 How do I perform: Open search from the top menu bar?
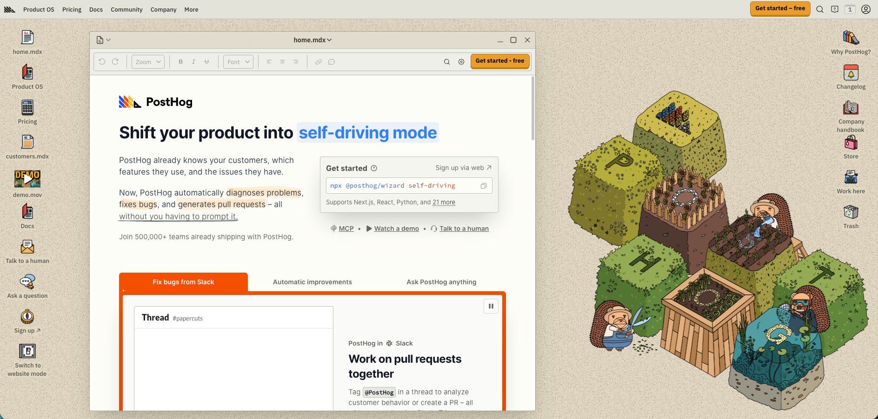(820, 9)
